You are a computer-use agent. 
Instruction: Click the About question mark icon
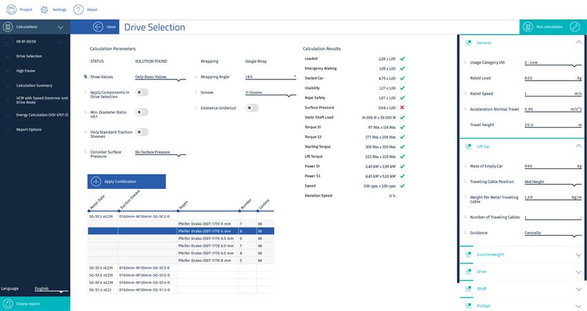[78, 10]
